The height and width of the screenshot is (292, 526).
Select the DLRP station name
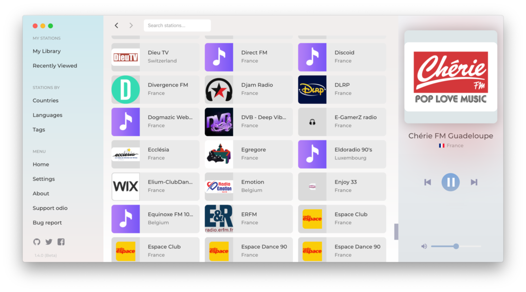[342, 85]
